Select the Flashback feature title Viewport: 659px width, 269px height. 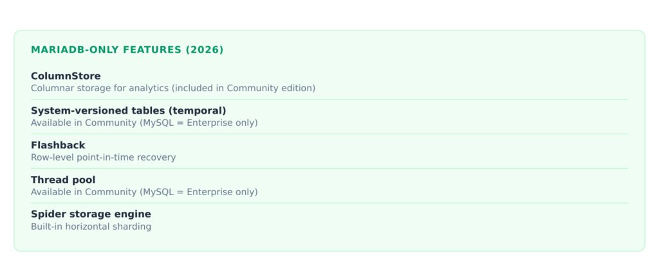(x=58, y=145)
